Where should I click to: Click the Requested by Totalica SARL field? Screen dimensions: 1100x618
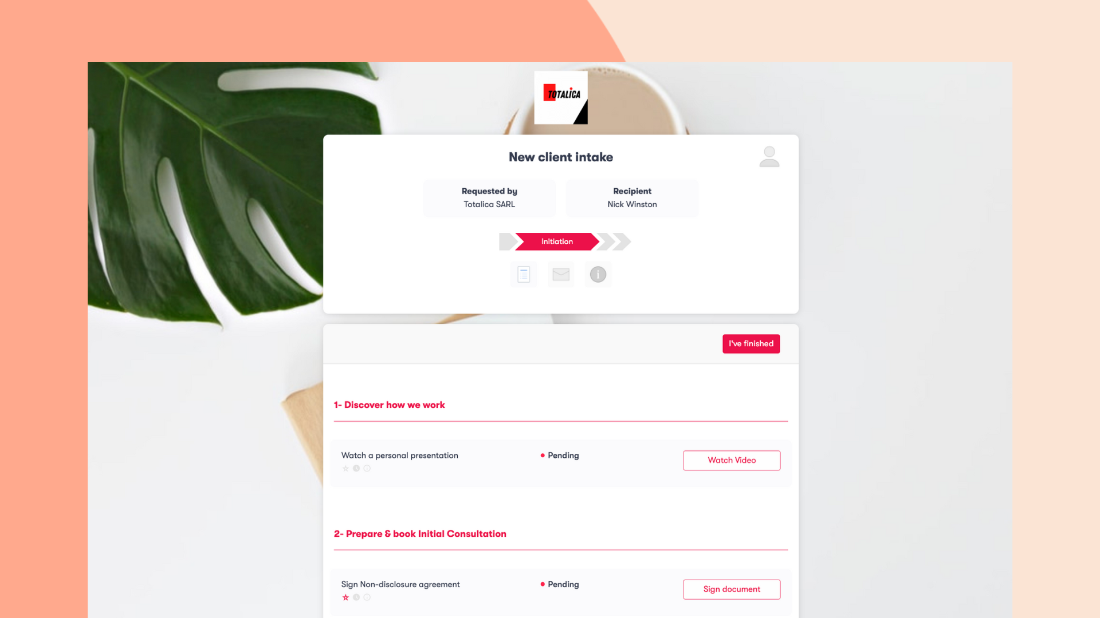coord(490,197)
